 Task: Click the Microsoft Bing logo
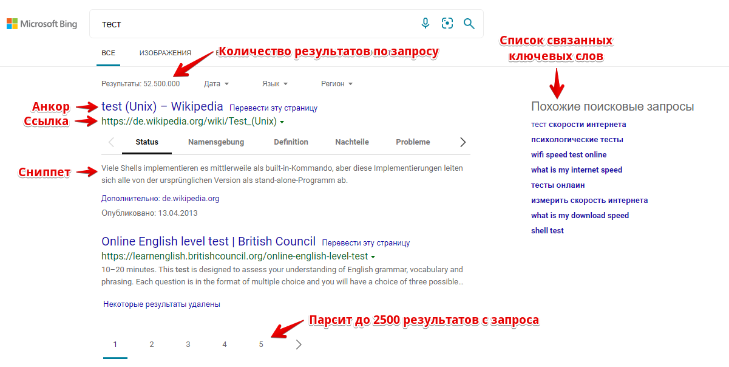point(42,24)
